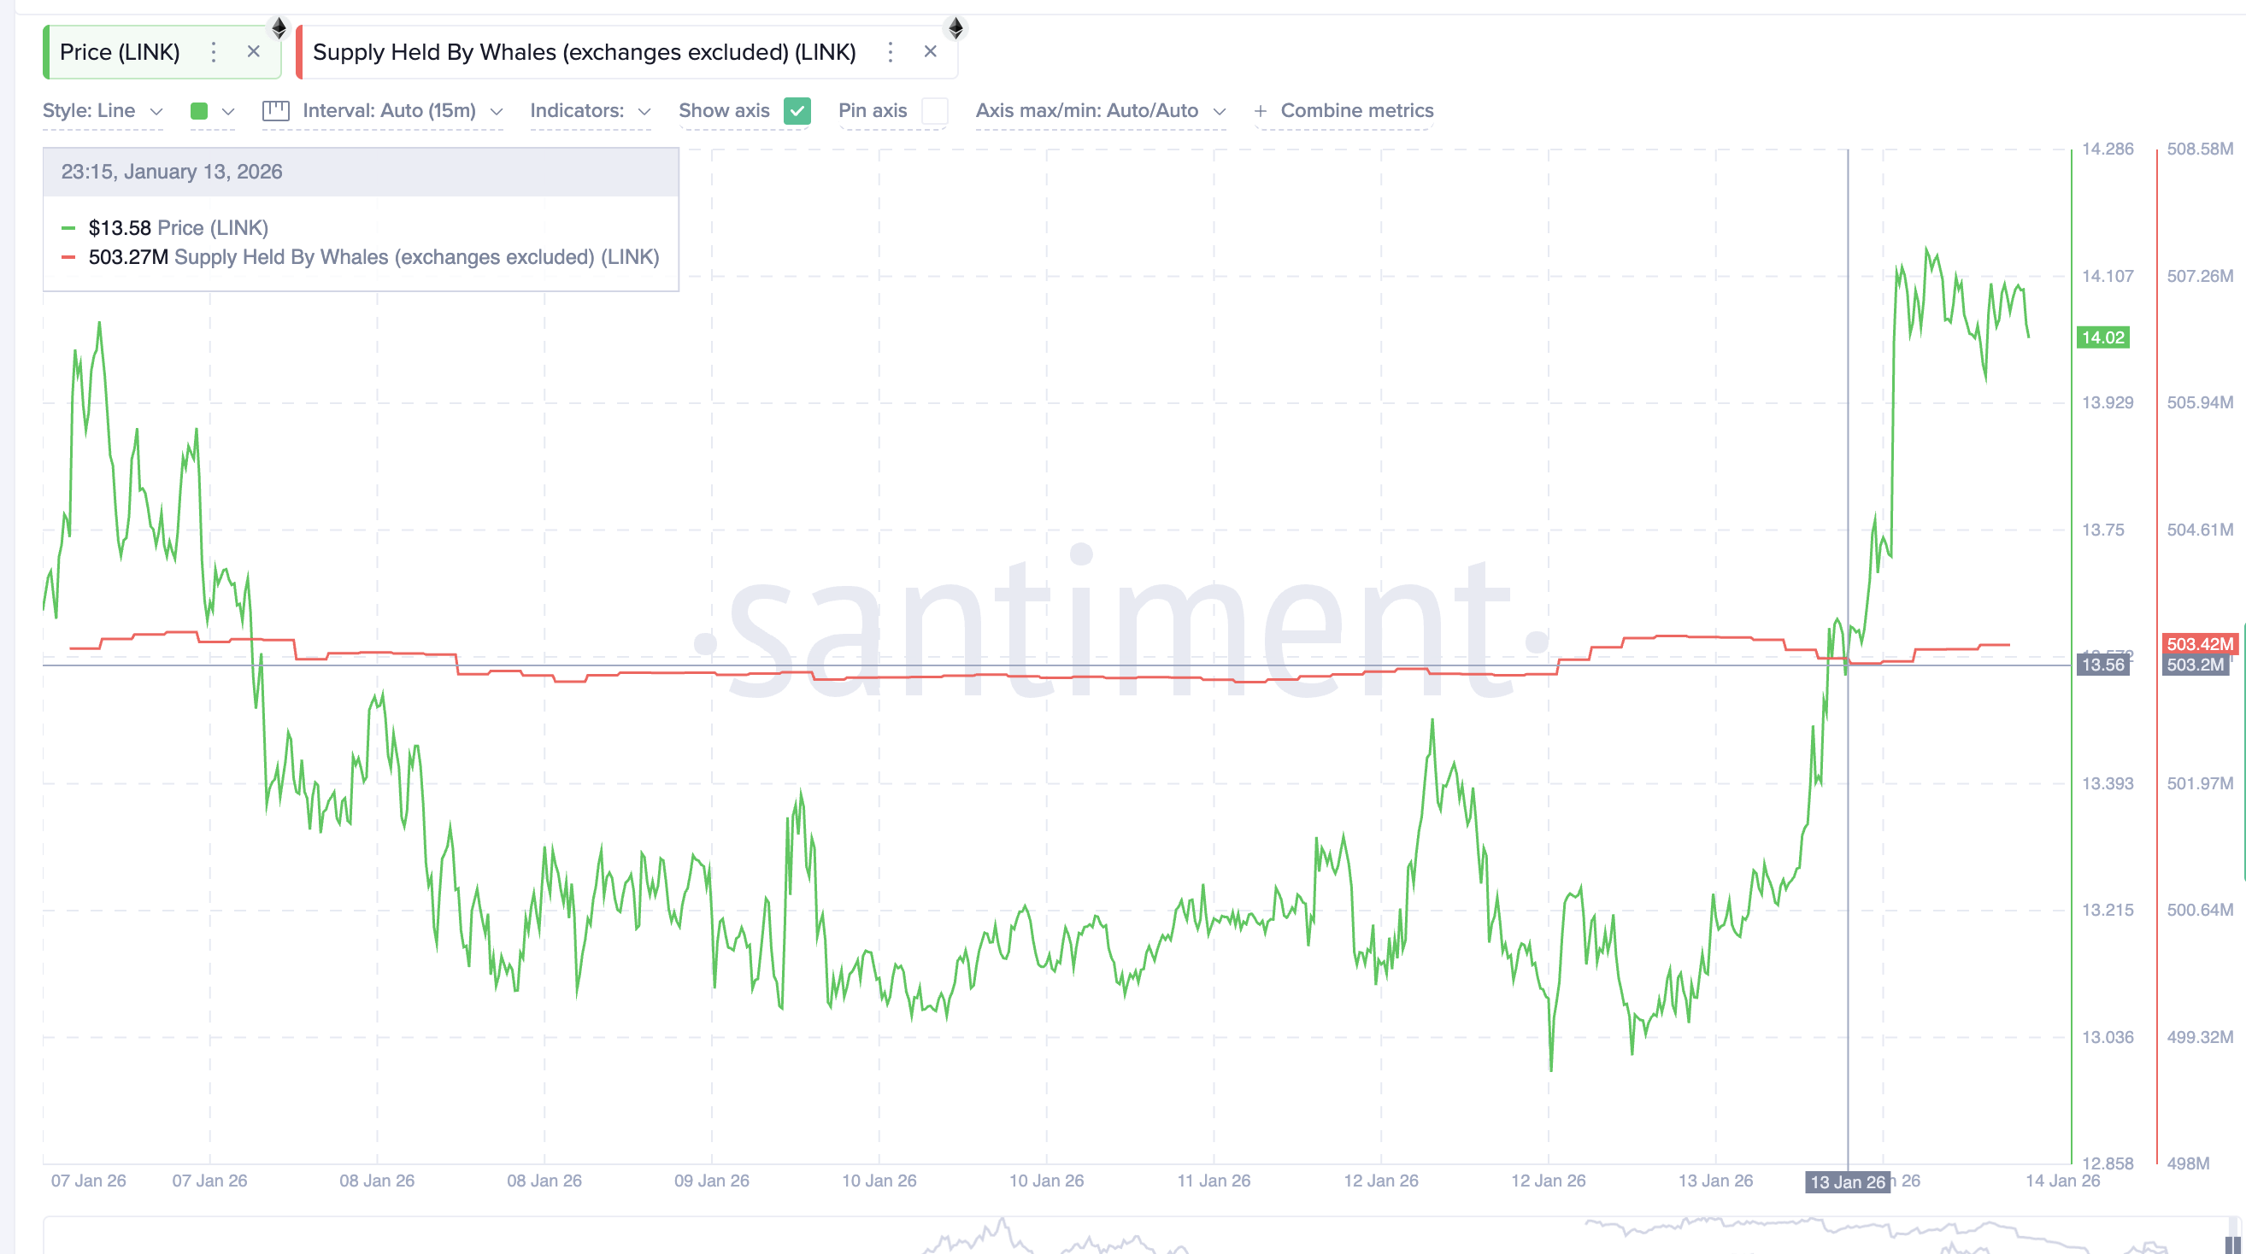Image resolution: width=2246 pixels, height=1254 pixels.
Task: Click Ethereum icon on Price (LINK) tab
Action: 279,28
